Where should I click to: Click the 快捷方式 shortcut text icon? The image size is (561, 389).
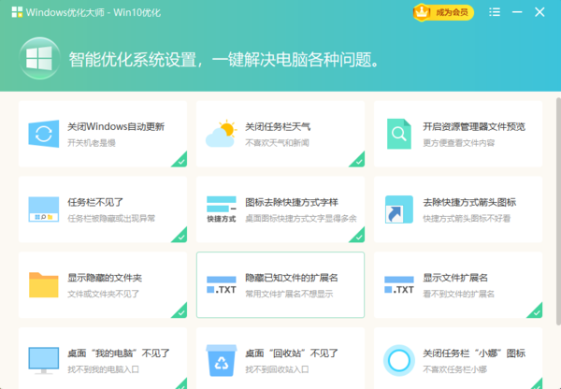221,209
